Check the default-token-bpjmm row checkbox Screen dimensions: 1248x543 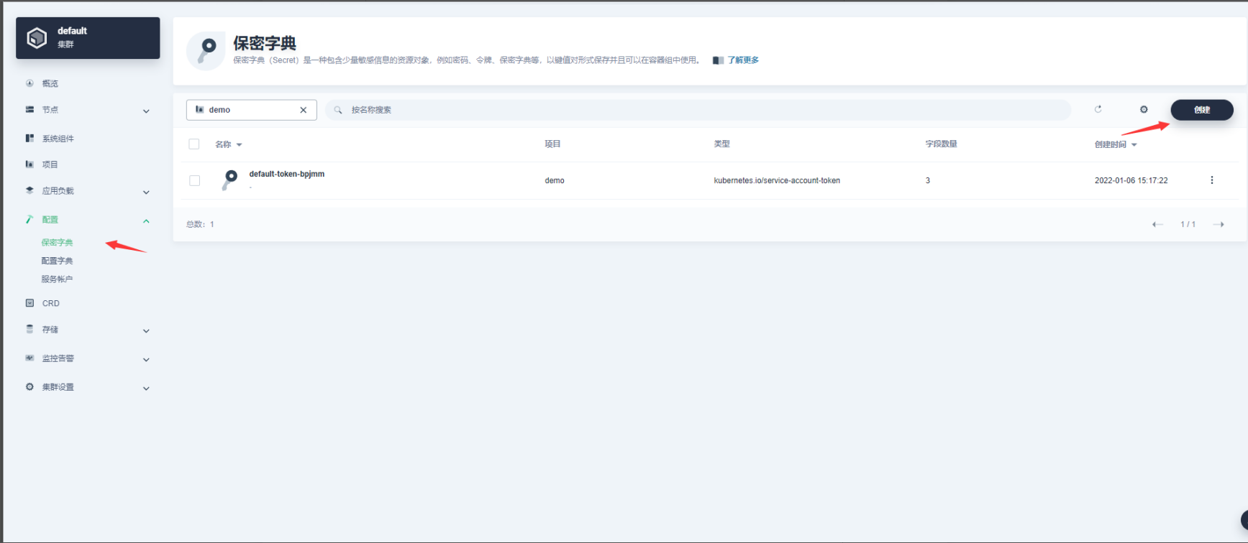(x=194, y=180)
